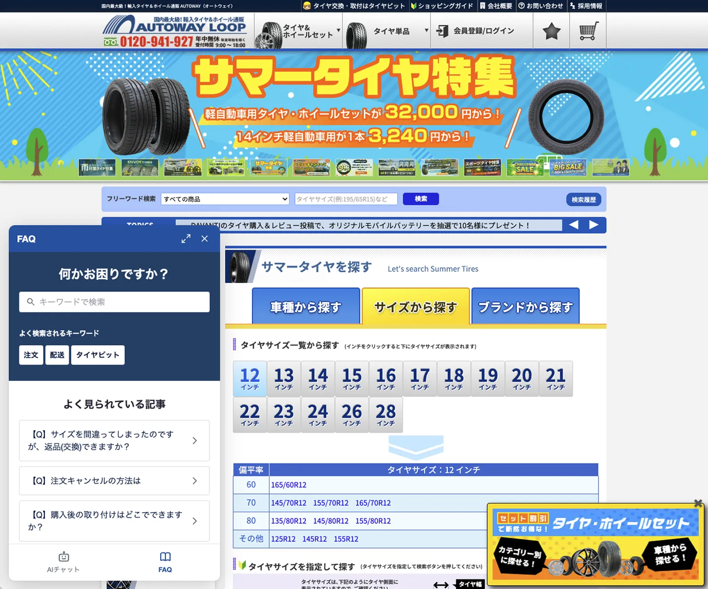Open FAQ article 購入後の取り付け
Screen dimensions: 708x589
[x=114, y=521]
